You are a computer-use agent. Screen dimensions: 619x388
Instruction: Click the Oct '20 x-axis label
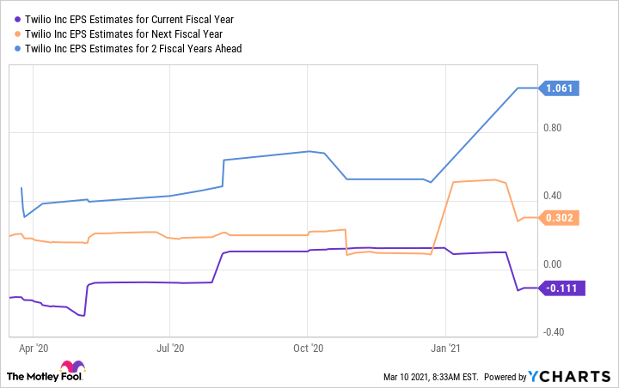point(308,349)
